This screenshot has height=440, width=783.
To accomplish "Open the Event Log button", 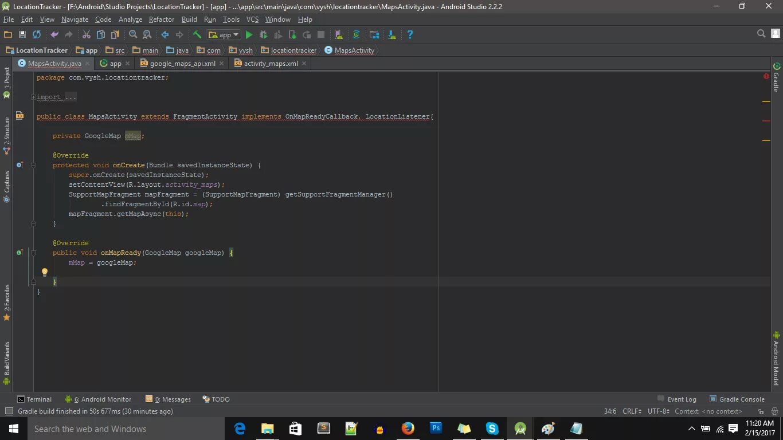I will pos(677,399).
